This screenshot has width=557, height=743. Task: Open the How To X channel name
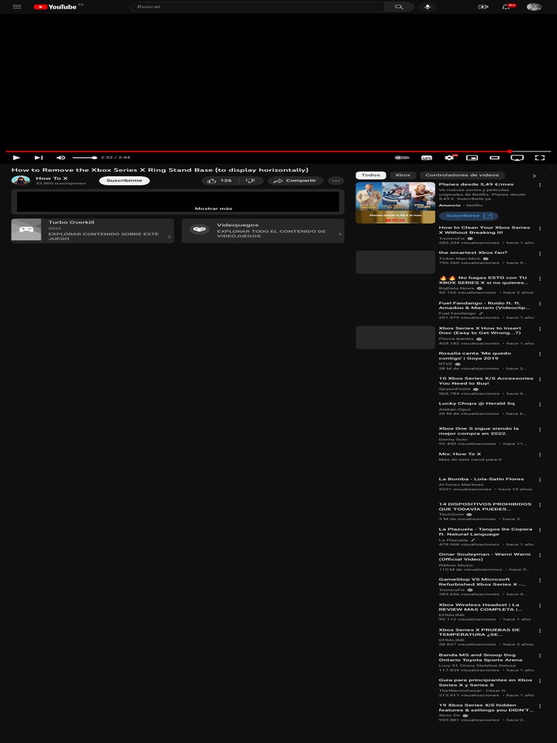coord(51,178)
